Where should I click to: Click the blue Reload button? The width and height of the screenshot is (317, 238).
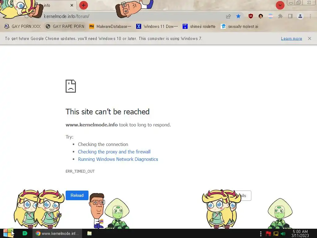click(77, 195)
